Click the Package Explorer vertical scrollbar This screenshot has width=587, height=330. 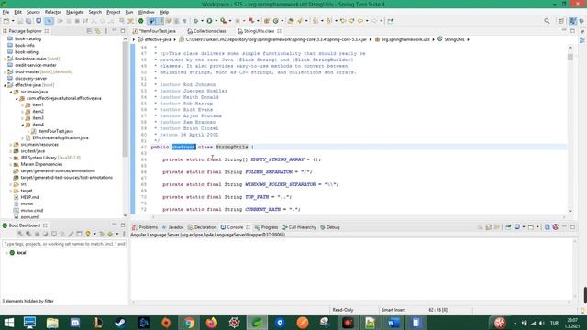125,99
